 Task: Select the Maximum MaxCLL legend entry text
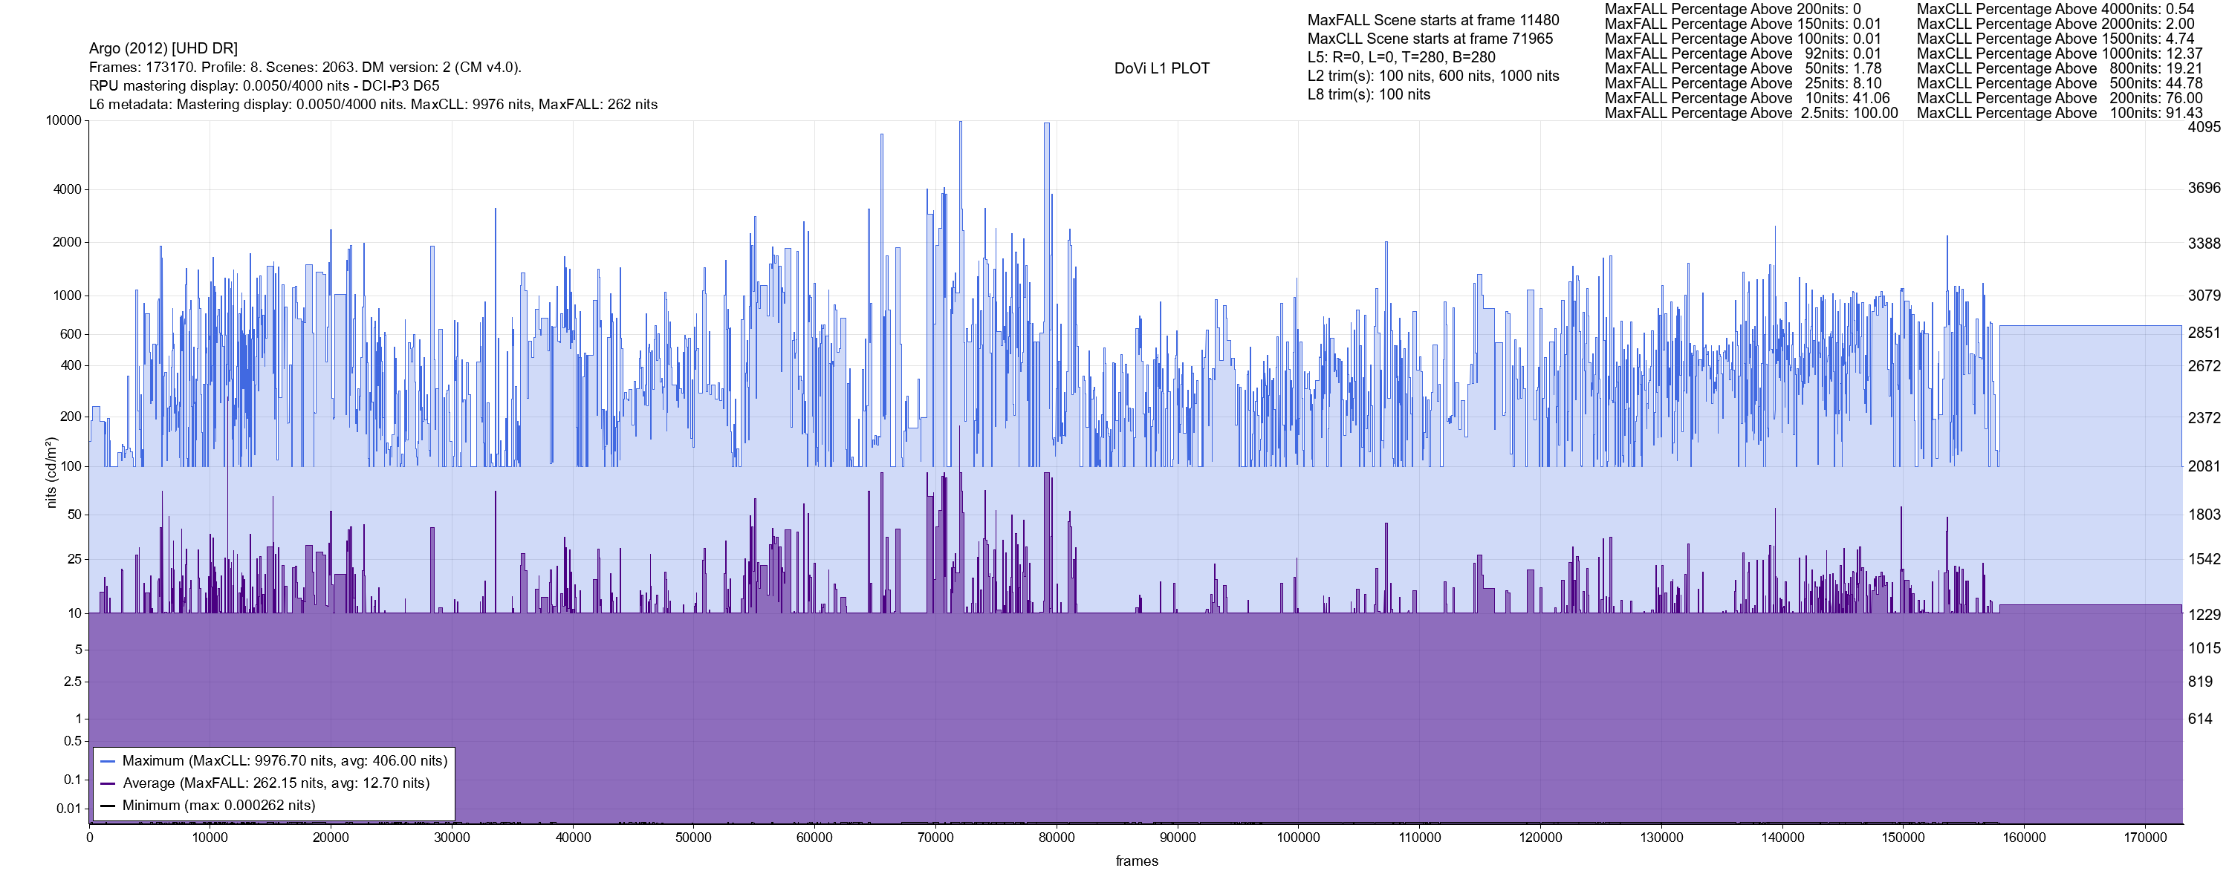click(285, 761)
